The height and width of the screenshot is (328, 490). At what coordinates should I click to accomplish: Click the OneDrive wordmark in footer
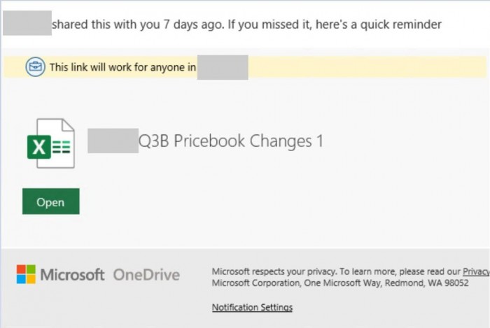pyautogui.click(x=146, y=275)
